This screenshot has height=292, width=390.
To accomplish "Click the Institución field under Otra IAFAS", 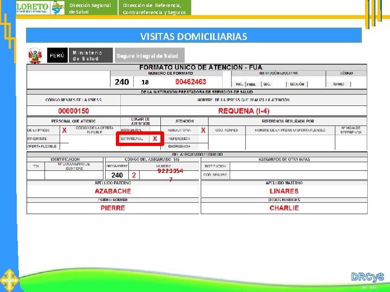I will 298,166.
